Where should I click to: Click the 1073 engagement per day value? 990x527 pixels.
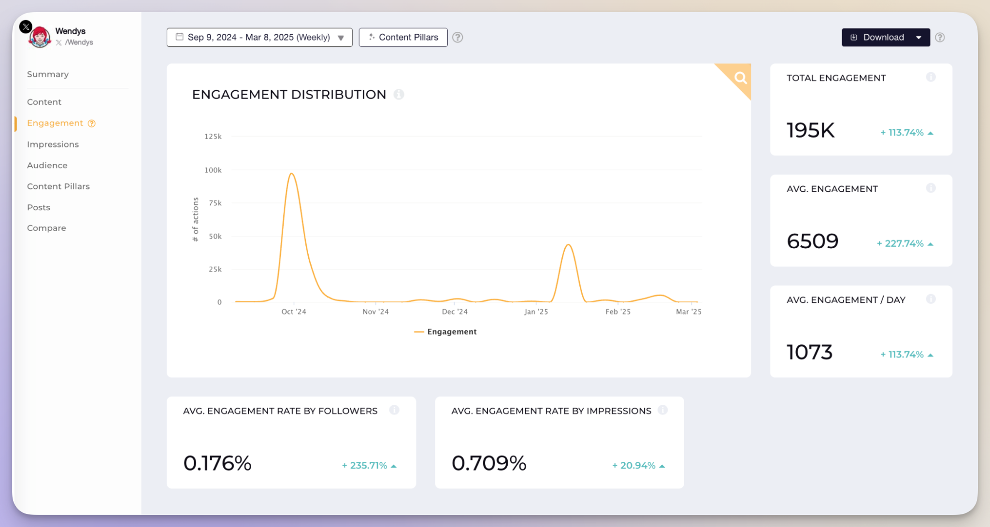pos(810,352)
